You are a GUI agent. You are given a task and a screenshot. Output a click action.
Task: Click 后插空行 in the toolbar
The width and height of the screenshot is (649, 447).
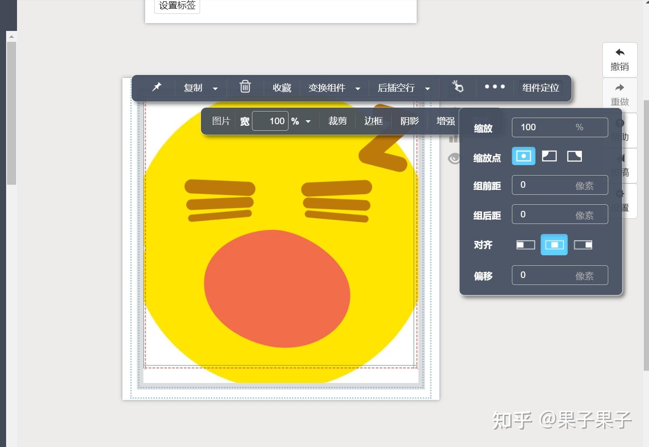[x=396, y=88]
